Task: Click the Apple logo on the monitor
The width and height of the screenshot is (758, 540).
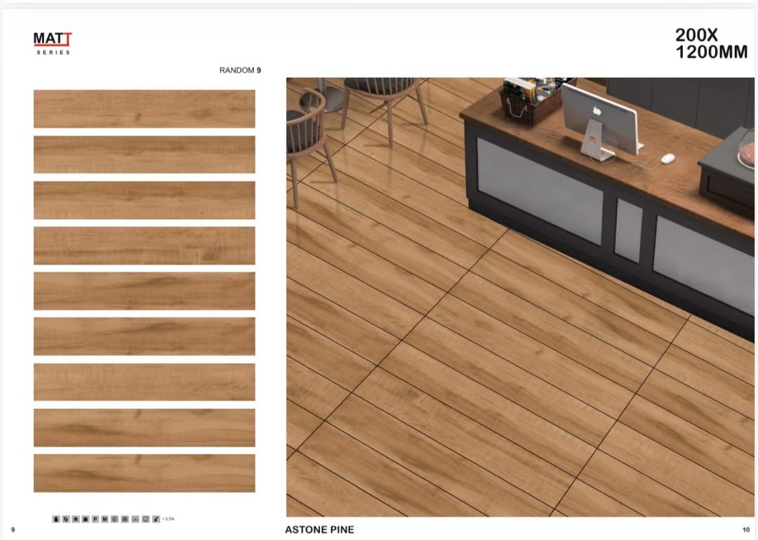Action: pos(597,111)
